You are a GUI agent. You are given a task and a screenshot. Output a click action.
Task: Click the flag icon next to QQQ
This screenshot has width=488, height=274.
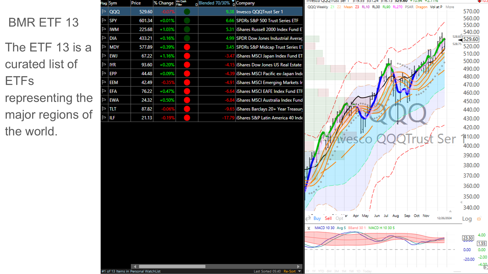(104, 12)
